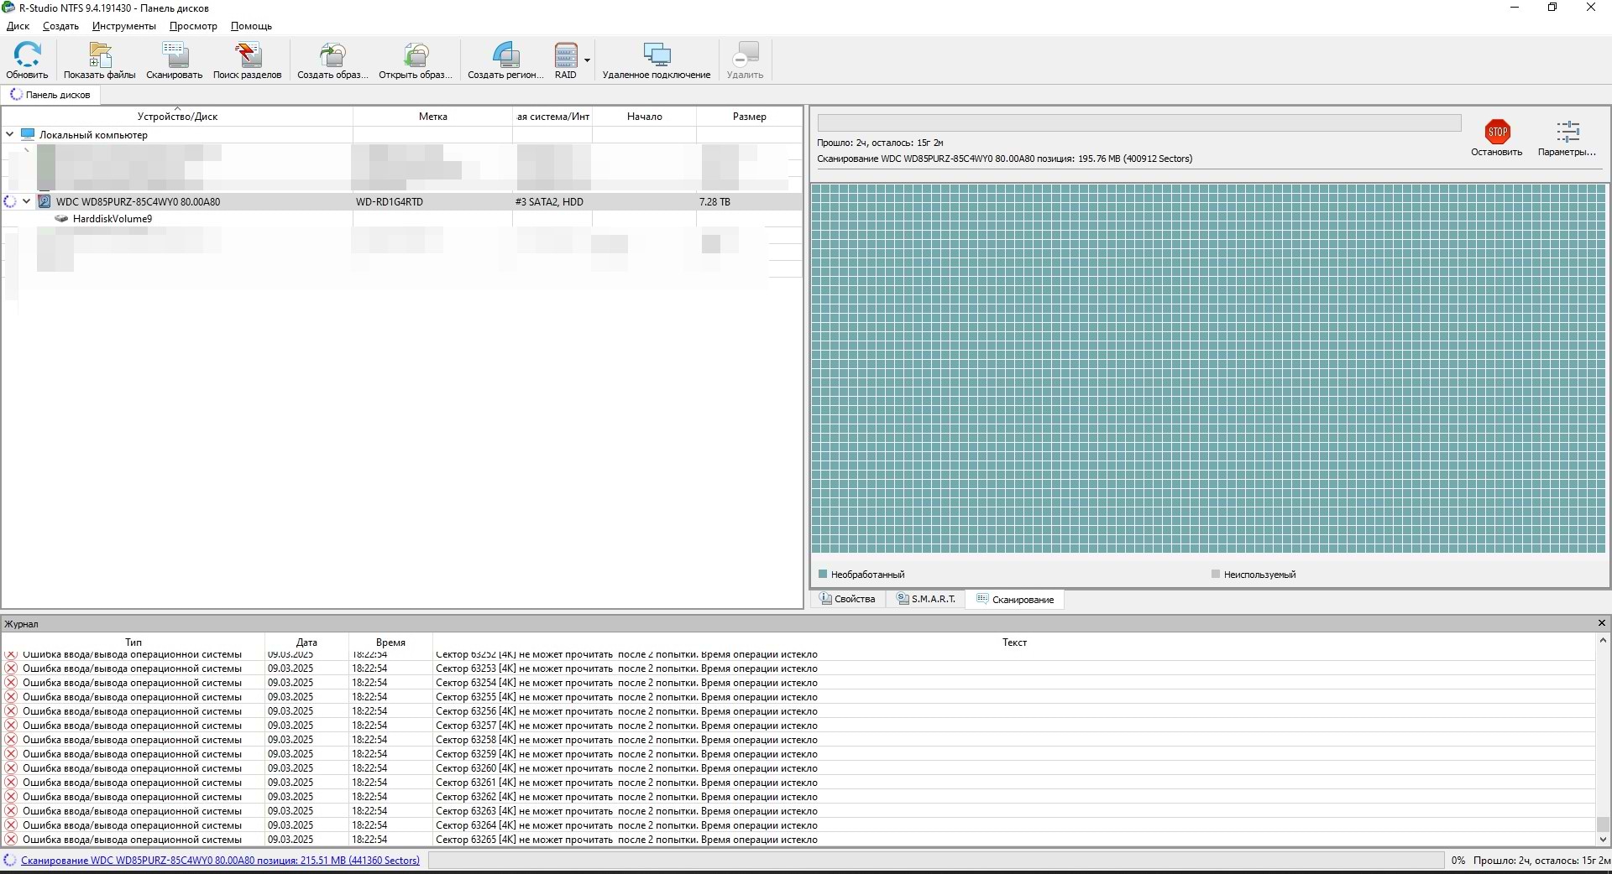Collapse the Local Computer tree node

[10, 134]
